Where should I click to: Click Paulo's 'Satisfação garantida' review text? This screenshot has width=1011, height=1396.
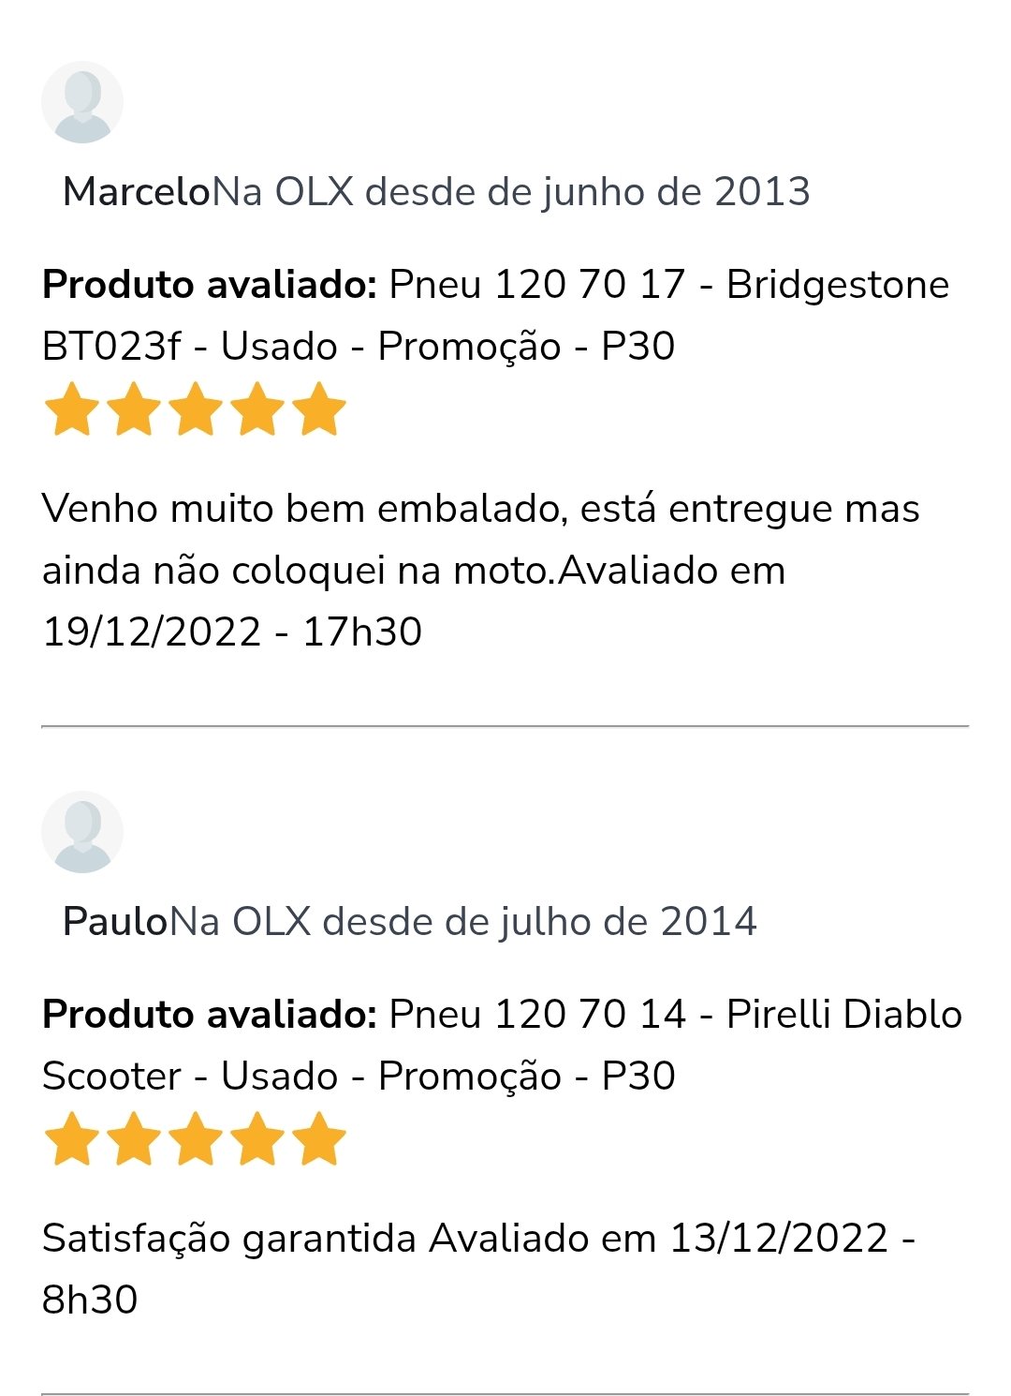tap(229, 1238)
